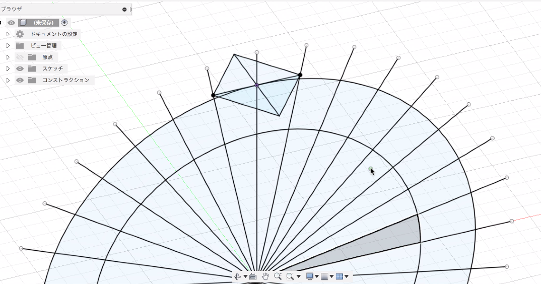This screenshot has width=541, height=284.
Task: Click the Viewports layout icon
Action: pyautogui.click(x=340, y=276)
